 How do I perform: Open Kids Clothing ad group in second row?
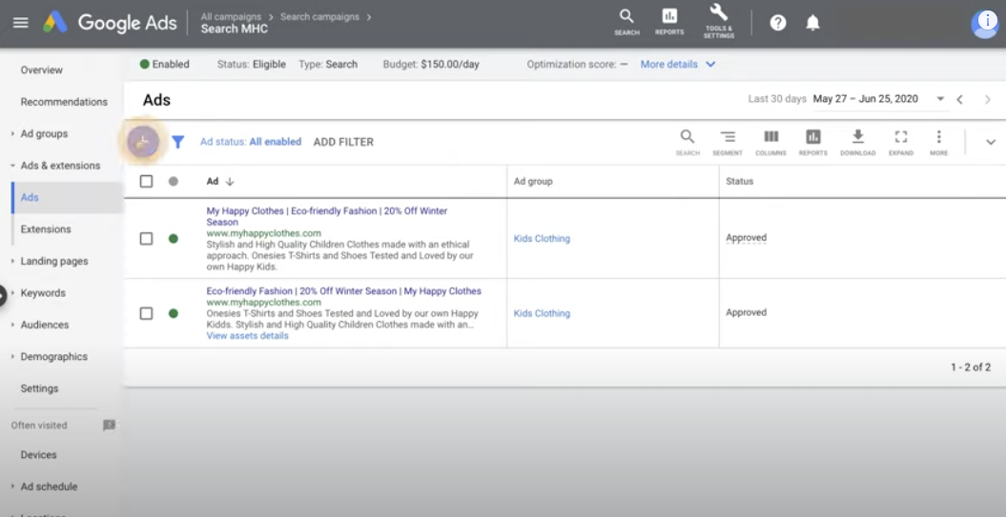[542, 313]
